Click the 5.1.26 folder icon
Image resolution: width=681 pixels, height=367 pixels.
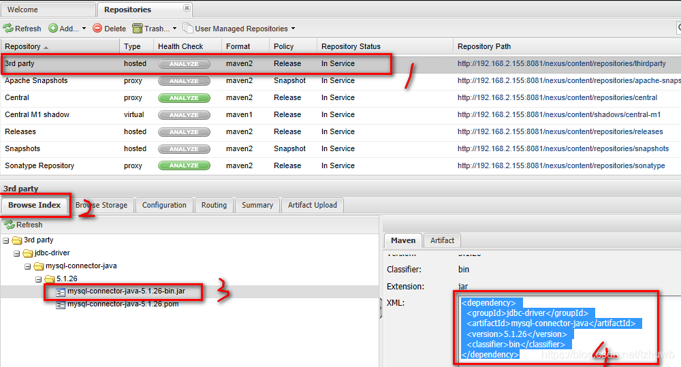coord(50,279)
